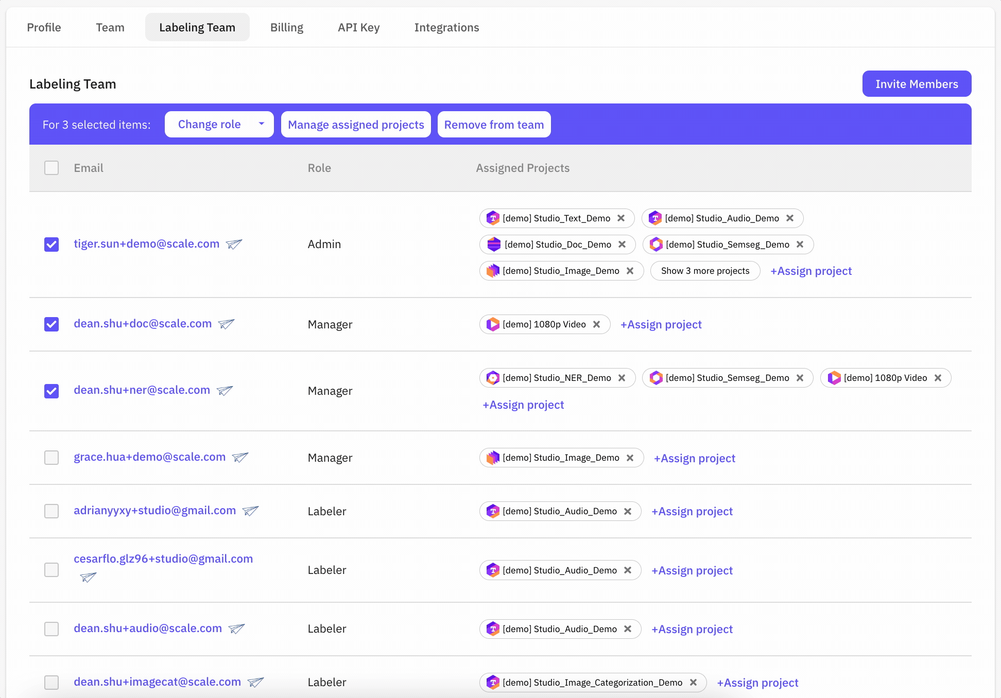Click the Studio_NER_Demo project icon
The height and width of the screenshot is (698, 1001).
tap(493, 378)
